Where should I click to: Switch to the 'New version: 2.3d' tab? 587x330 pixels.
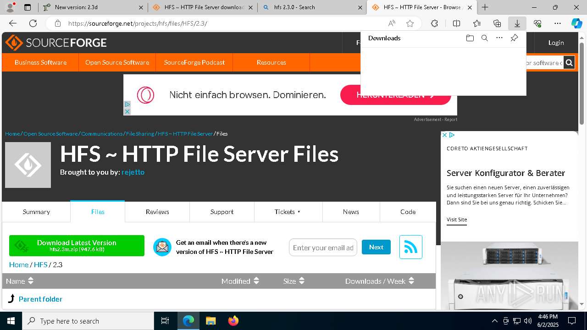(92, 7)
